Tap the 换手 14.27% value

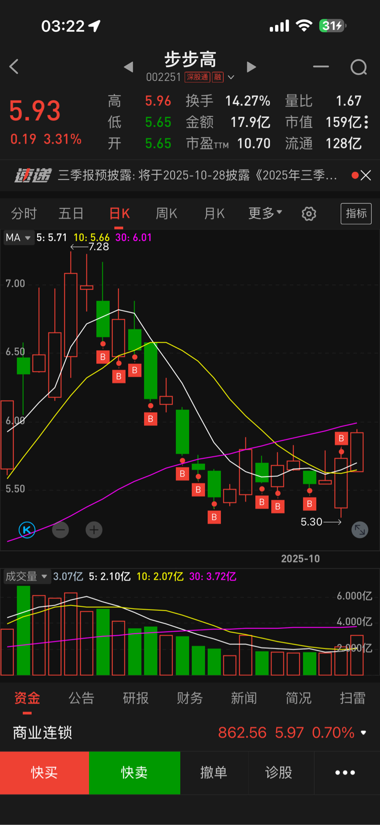tap(248, 101)
